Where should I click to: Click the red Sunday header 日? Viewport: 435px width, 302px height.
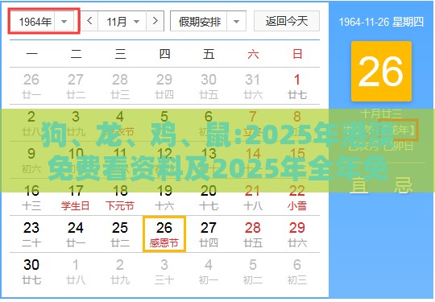click(297, 53)
